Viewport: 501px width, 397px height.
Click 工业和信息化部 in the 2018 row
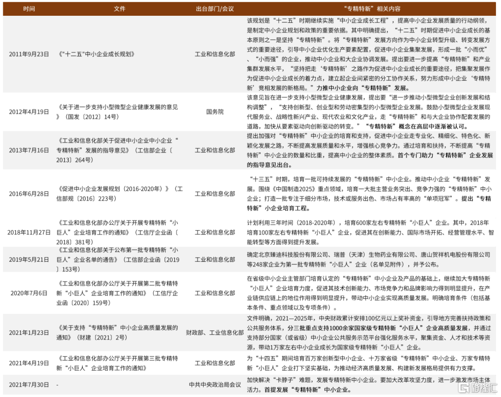(x=215, y=233)
